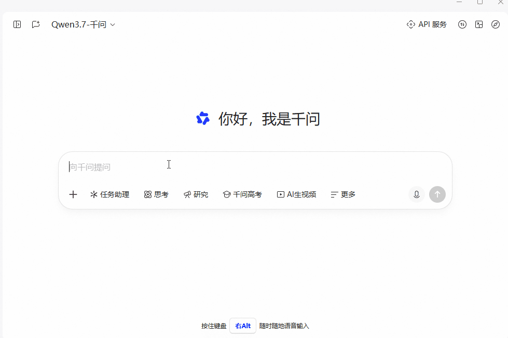The width and height of the screenshot is (508, 338).
Task: Click the Qwen logo beside the greeting
Action: [203, 119]
